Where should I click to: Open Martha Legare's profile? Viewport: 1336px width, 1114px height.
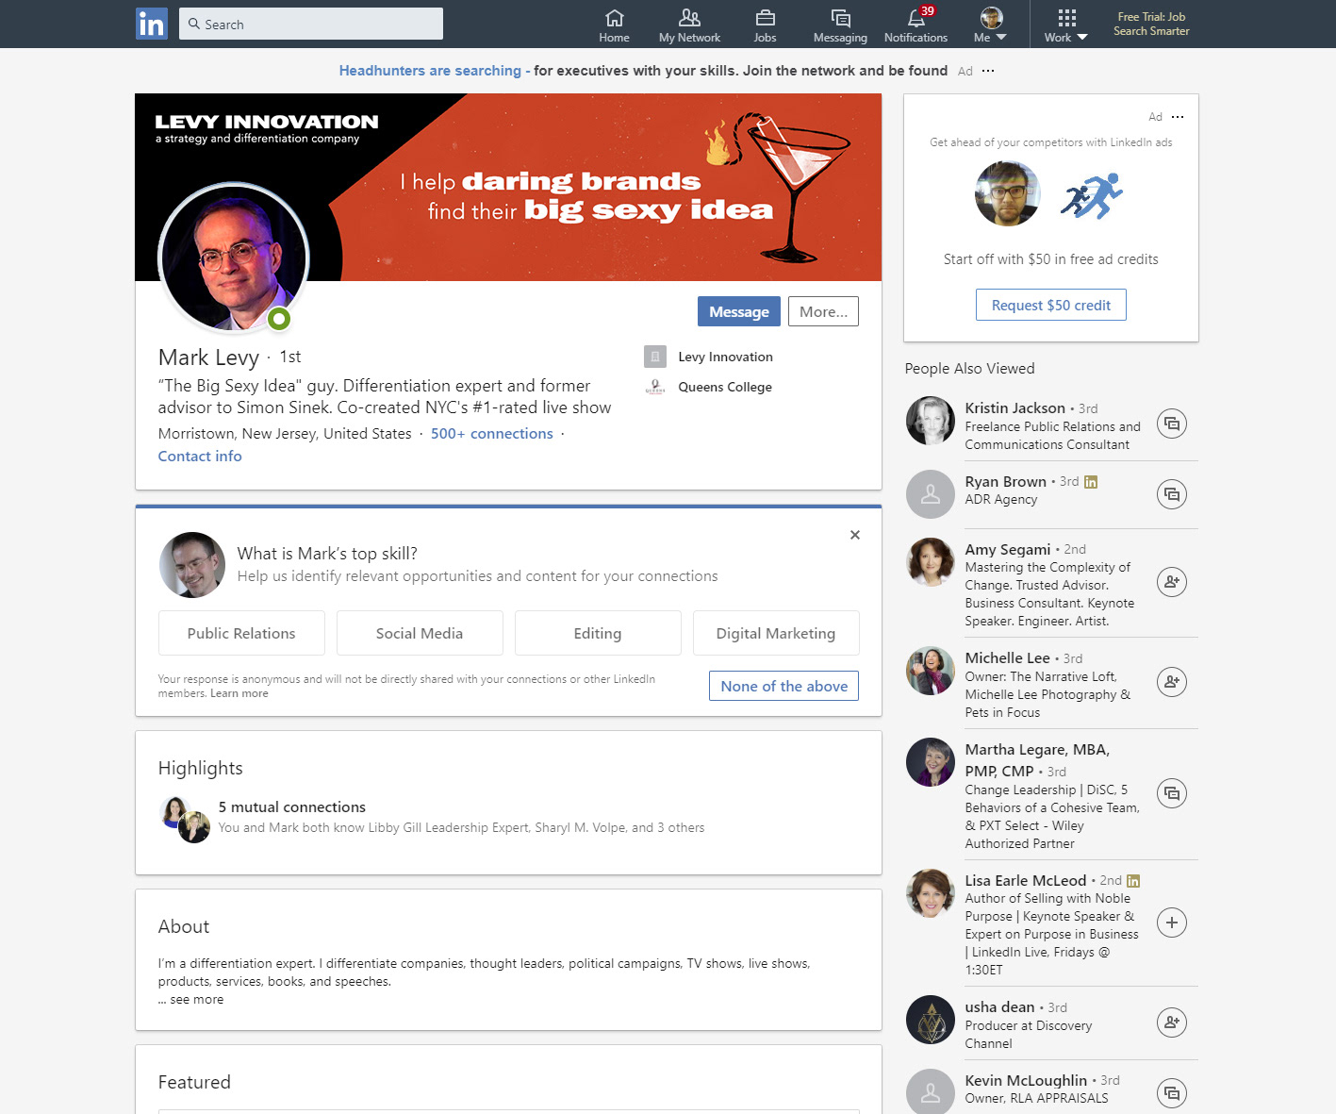click(x=1037, y=760)
